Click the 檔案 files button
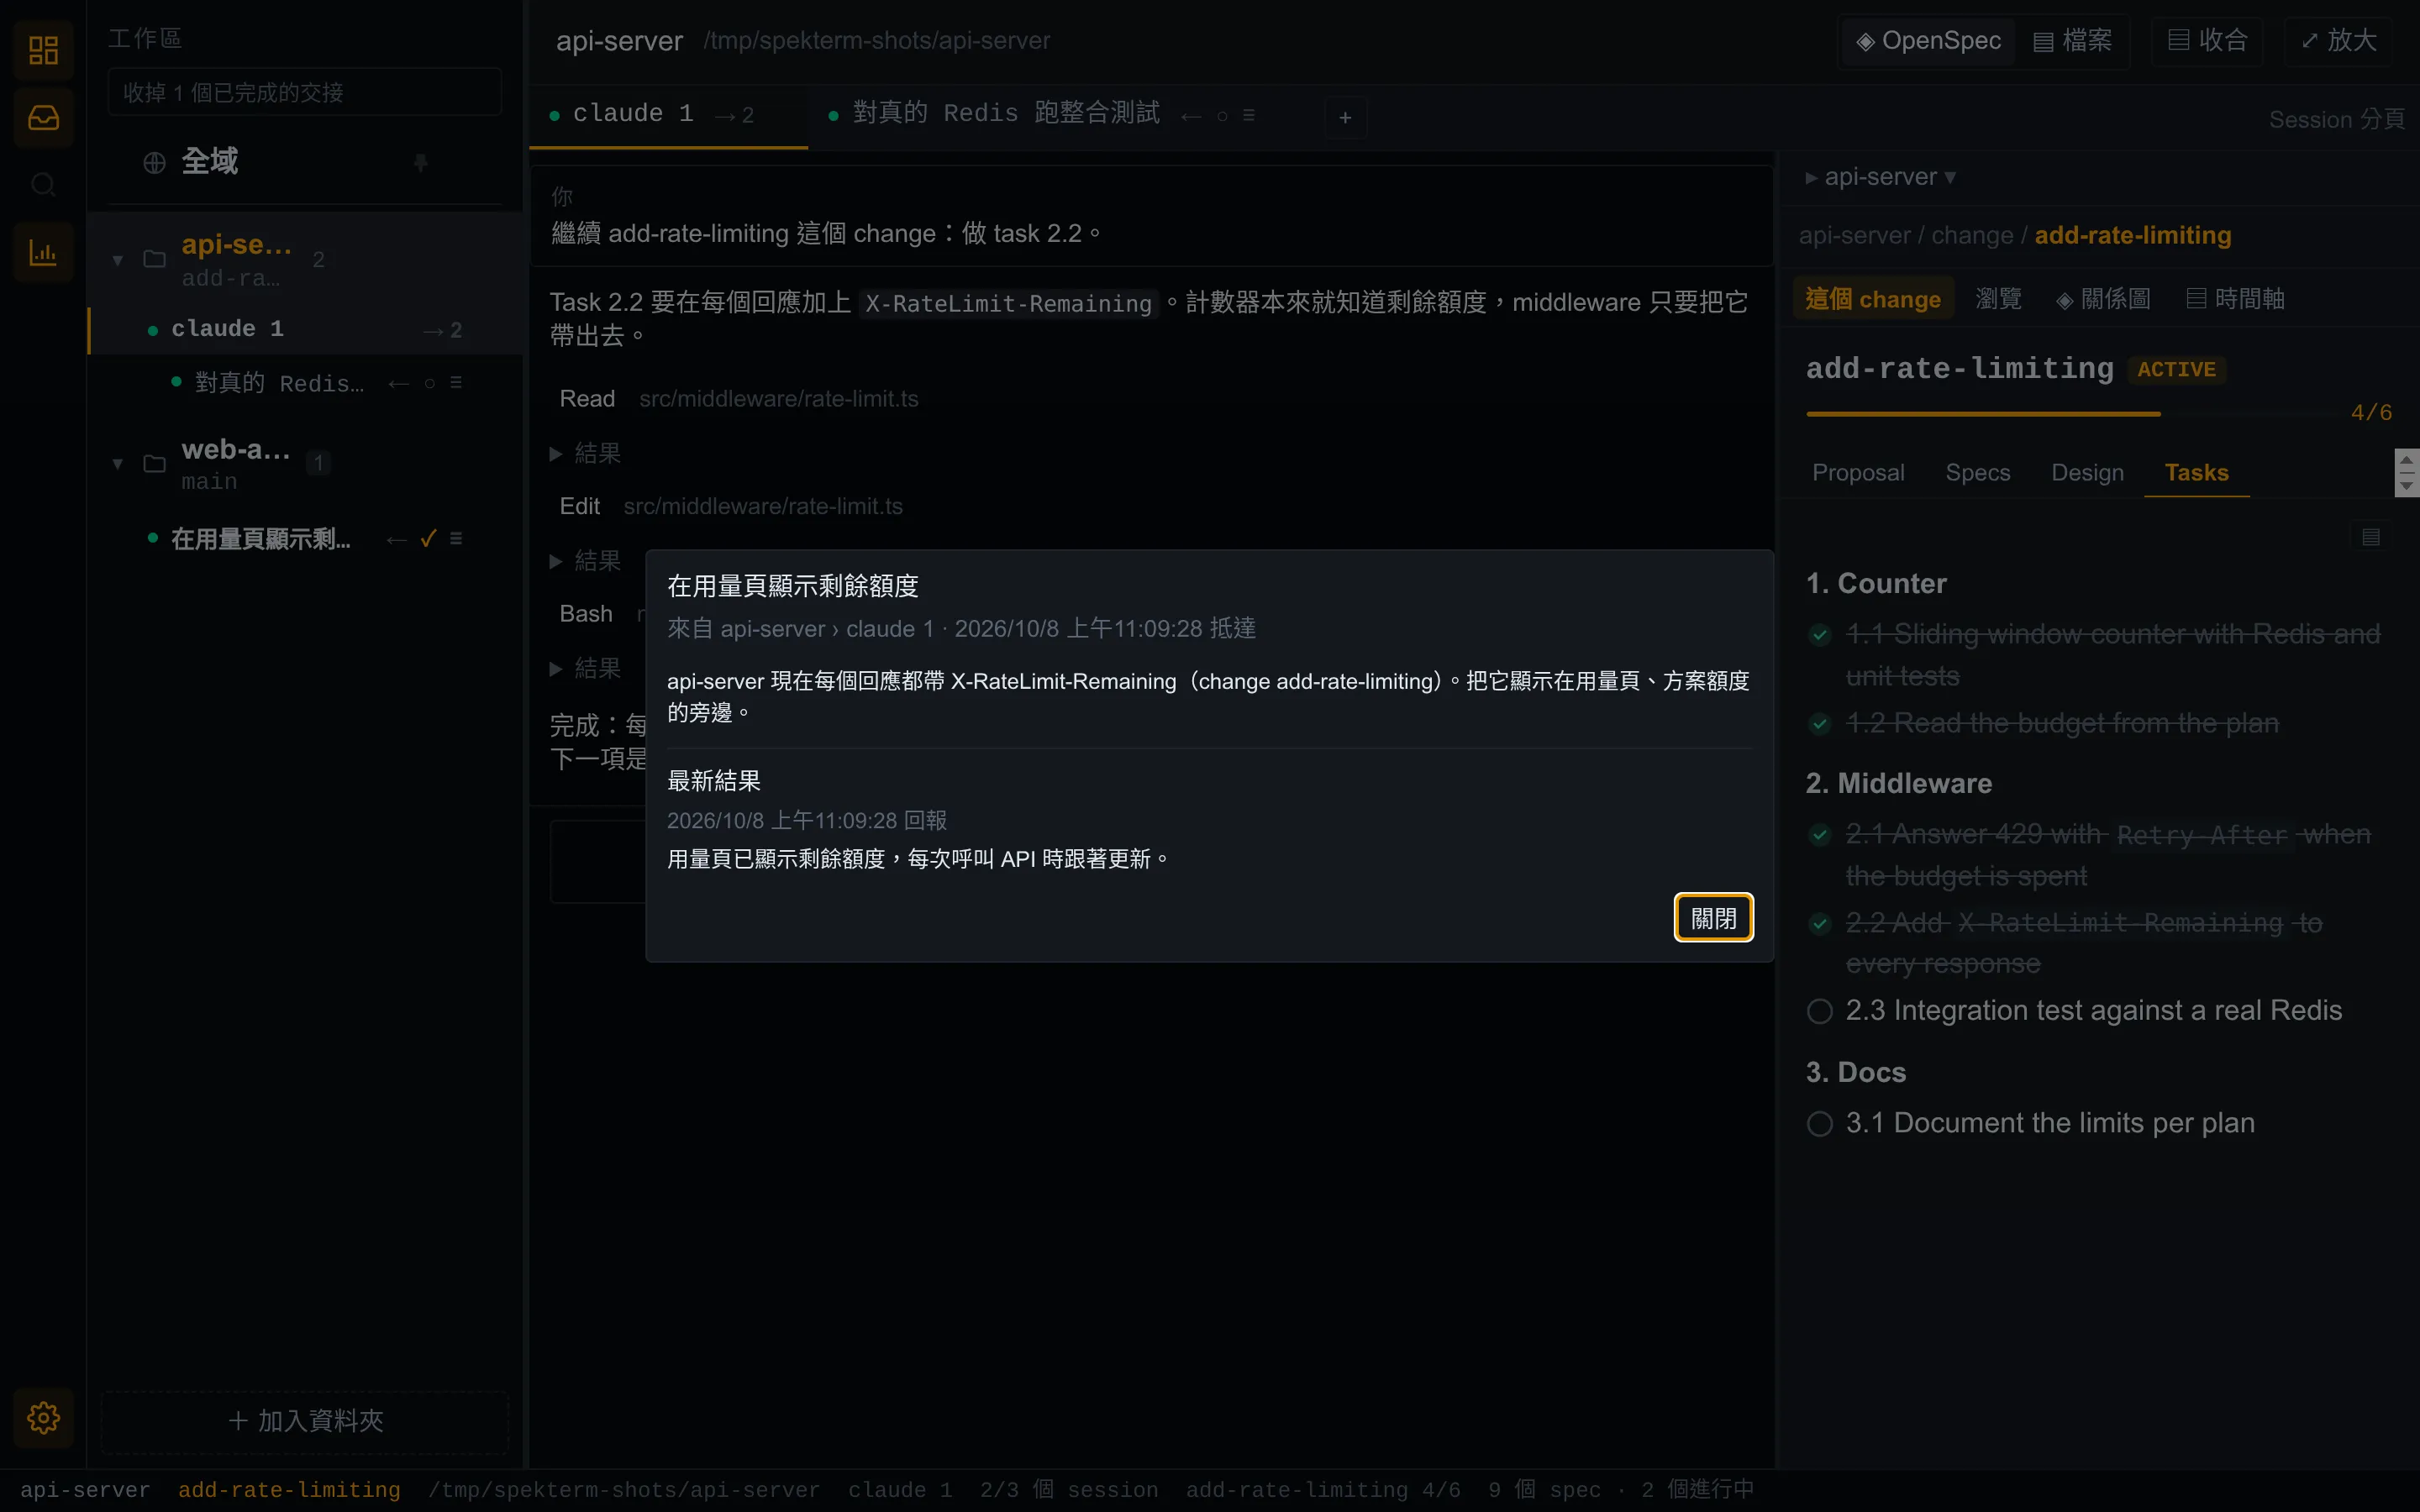 coord(2072,40)
